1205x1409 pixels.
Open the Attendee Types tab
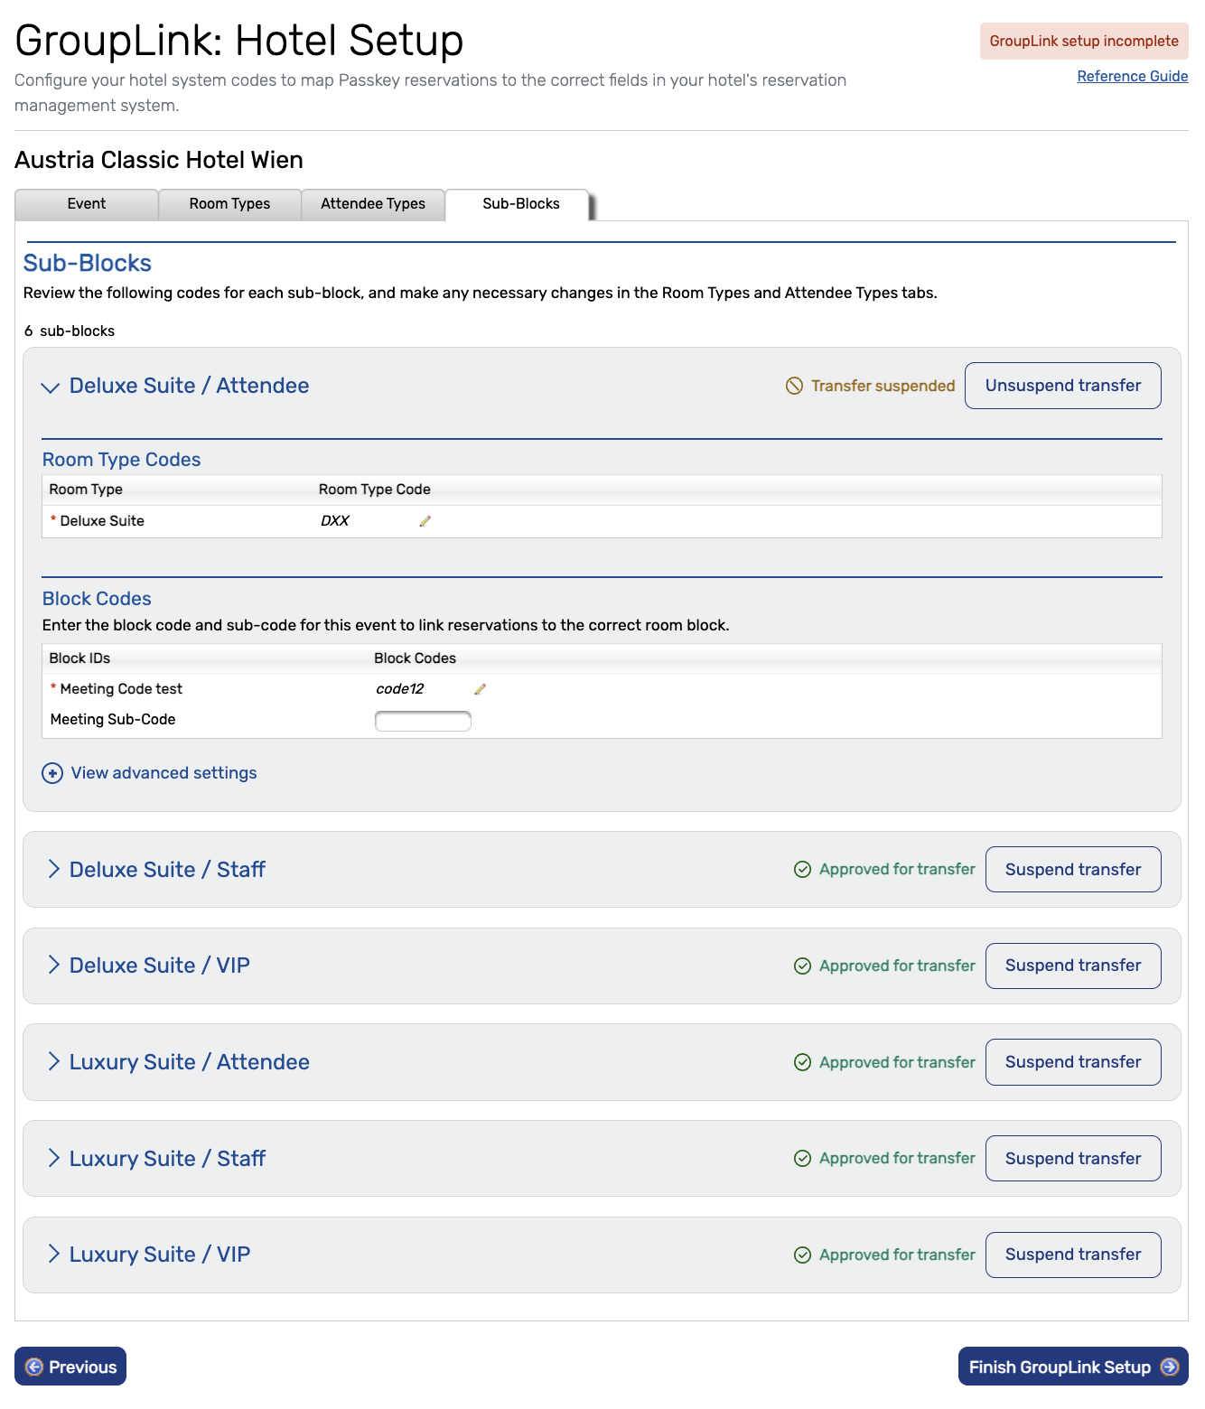[x=373, y=204]
